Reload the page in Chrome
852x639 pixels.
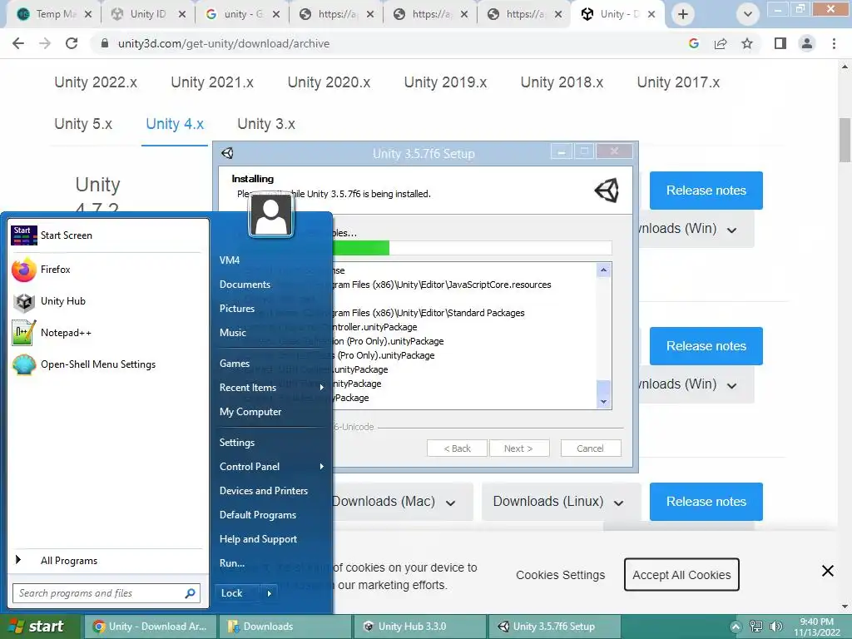[x=72, y=43]
